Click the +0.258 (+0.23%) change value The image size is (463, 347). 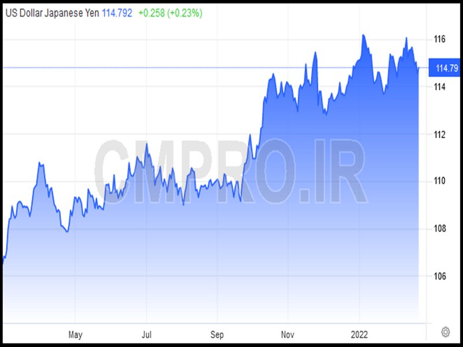(170, 13)
